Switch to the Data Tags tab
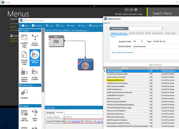Image resolution: width=179 pixels, height=129 pixels. click(170, 33)
